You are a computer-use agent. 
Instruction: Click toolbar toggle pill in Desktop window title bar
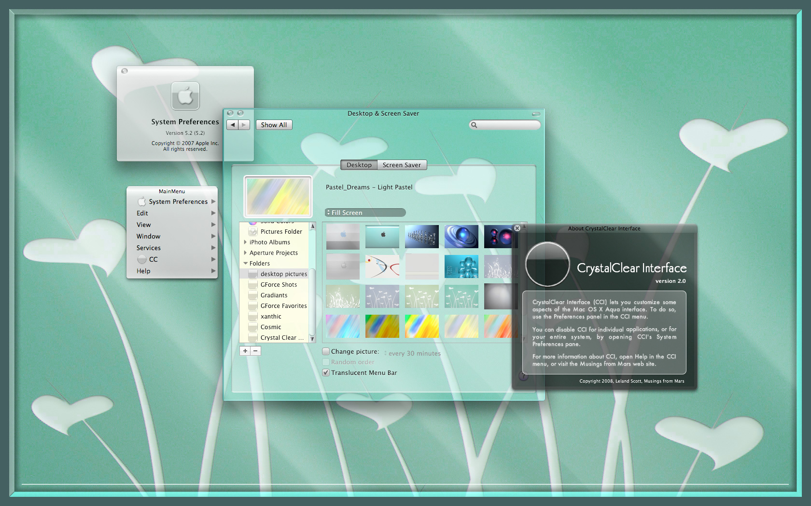coord(536,114)
